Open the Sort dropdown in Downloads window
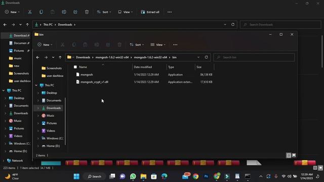Image resolution: width=324 pixels, height=182 pixels. tap(104, 12)
